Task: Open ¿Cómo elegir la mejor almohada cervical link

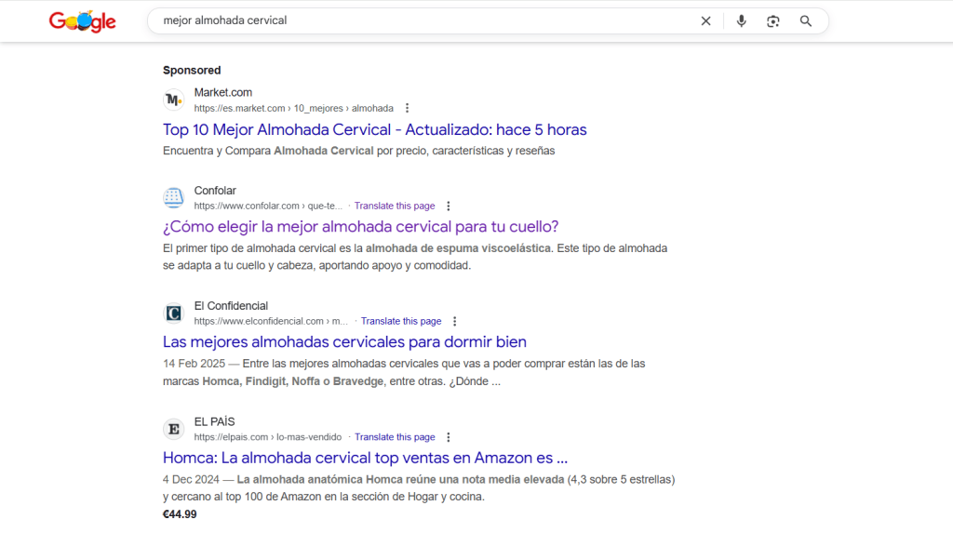Action: pos(360,226)
